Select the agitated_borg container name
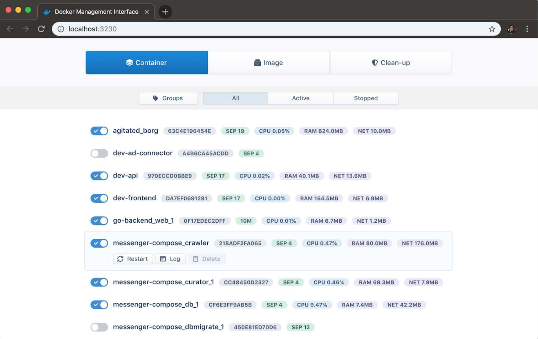This screenshot has height=339, width=538. pos(135,131)
